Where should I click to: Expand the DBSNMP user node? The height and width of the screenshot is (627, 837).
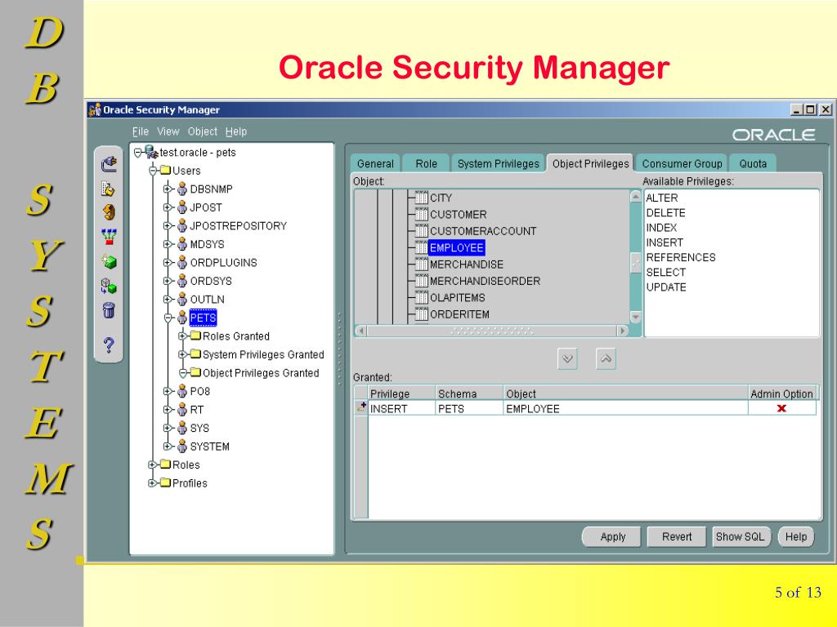click(x=167, y=189)
